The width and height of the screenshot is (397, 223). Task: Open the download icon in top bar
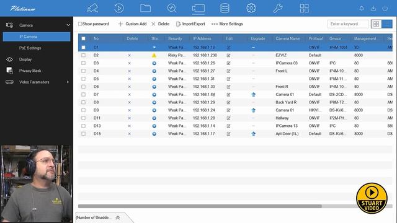(373, 8)
